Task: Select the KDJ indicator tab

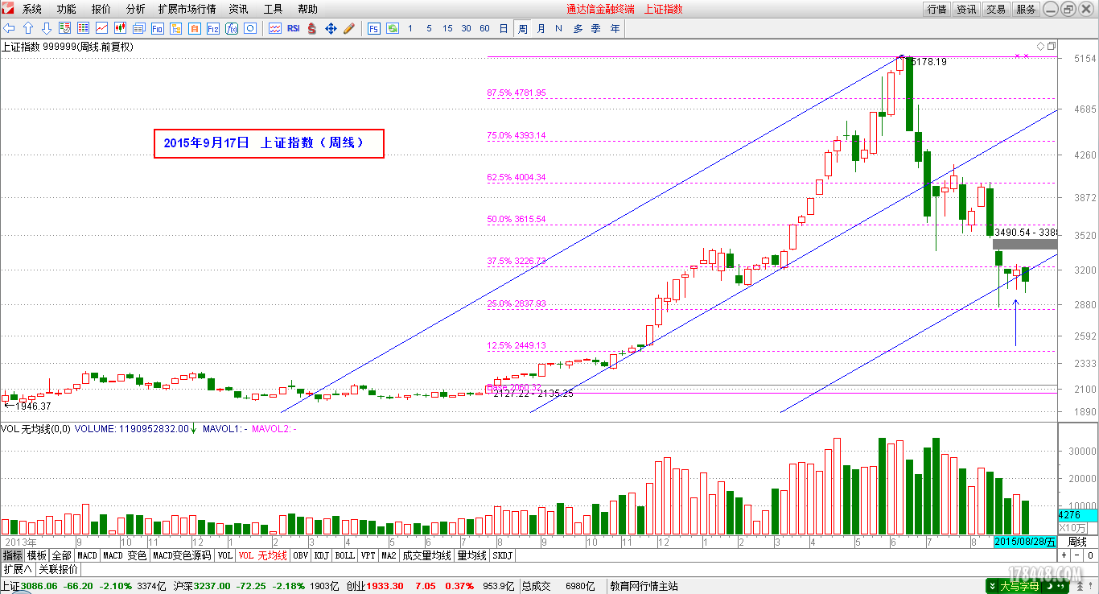Action: click(322, 555)
